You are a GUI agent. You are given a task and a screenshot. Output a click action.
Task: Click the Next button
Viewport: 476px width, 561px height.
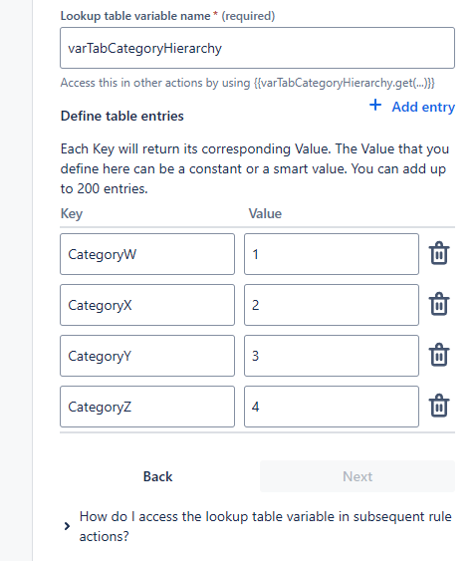click(x=357, y=476)
